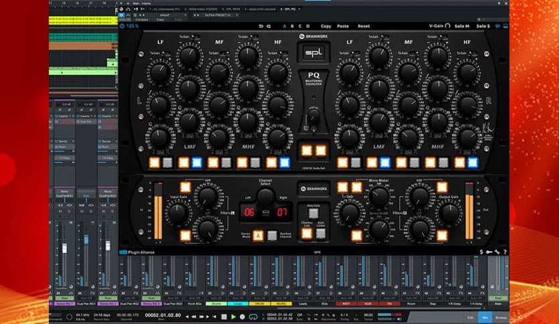The height and width of the screenshot is (324, 559).
Task: Click the 4 / 4 time signature field
Action: (x=344, y=315)
